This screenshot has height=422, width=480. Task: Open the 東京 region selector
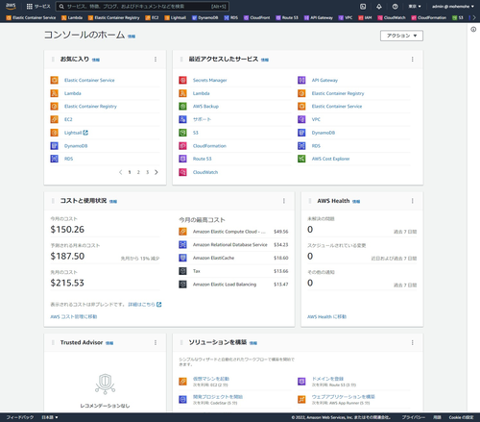pyautogui.click(x=415, y=7)
